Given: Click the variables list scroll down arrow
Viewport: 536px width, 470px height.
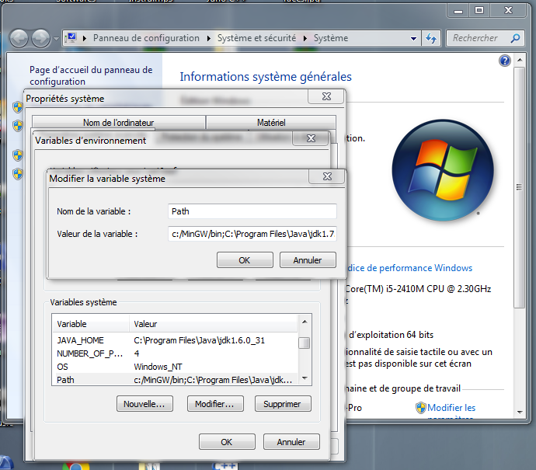Looking at the screenshot, I should (x=305, y=378).
